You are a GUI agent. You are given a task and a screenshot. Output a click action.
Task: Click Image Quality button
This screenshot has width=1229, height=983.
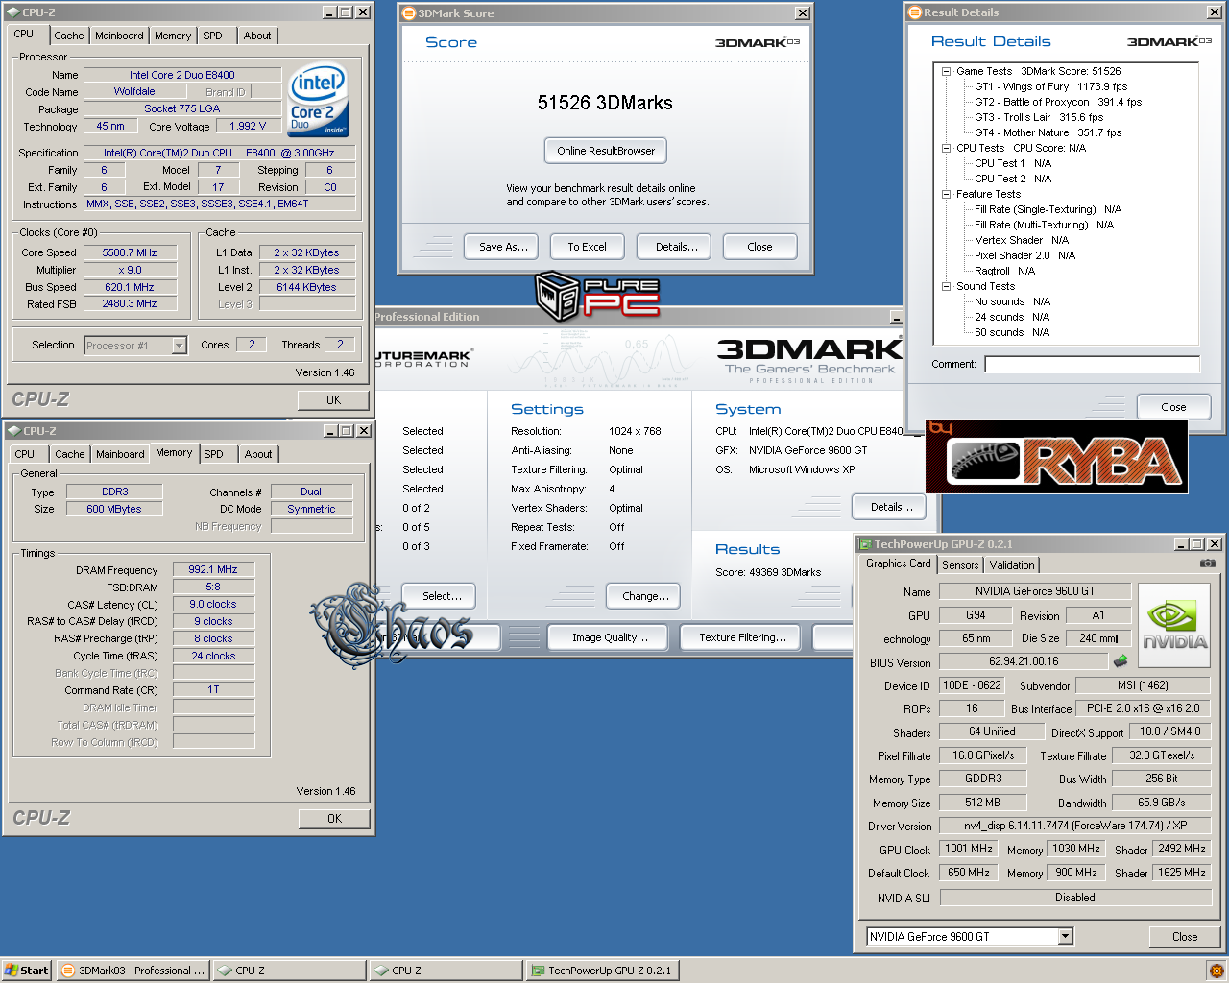tap(610, 637)
